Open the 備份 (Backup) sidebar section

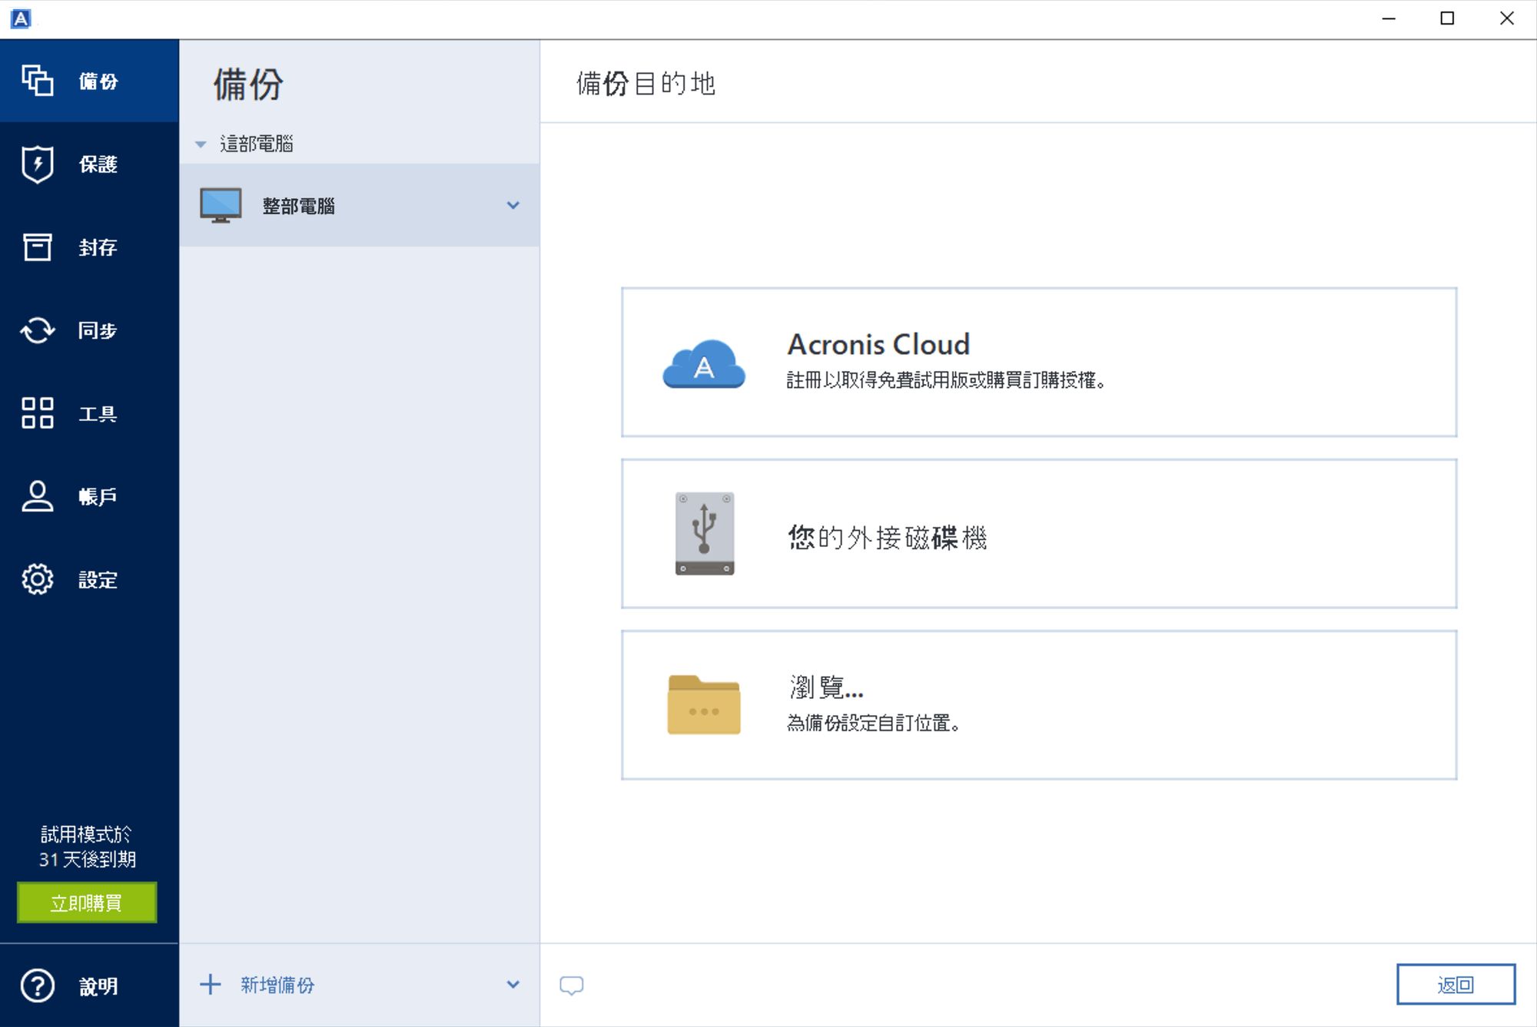click(x=89, y=81)
